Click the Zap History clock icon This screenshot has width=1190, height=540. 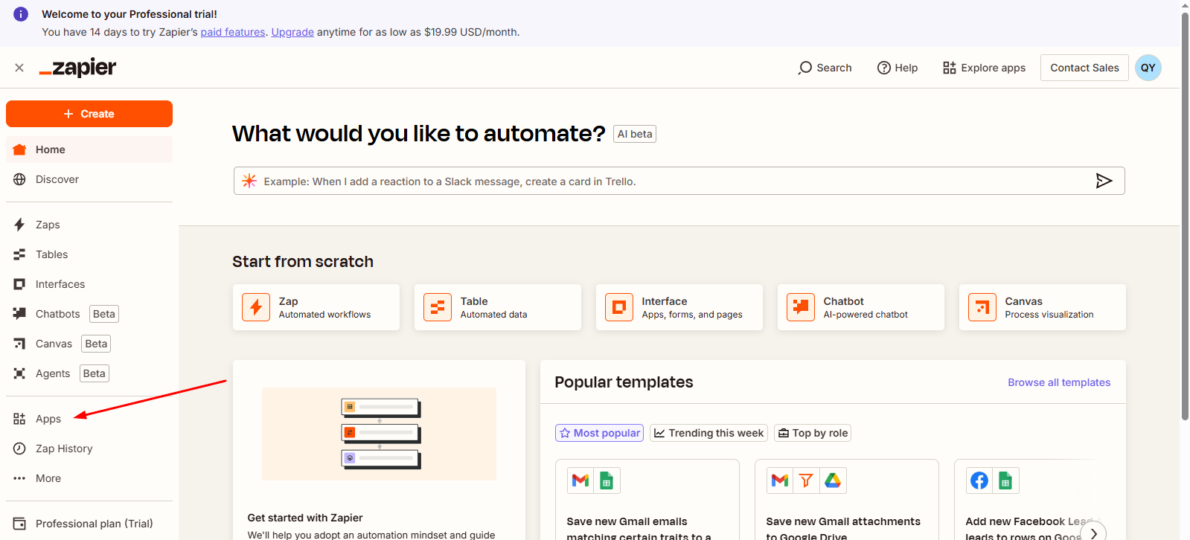click(x=19, y=449)
